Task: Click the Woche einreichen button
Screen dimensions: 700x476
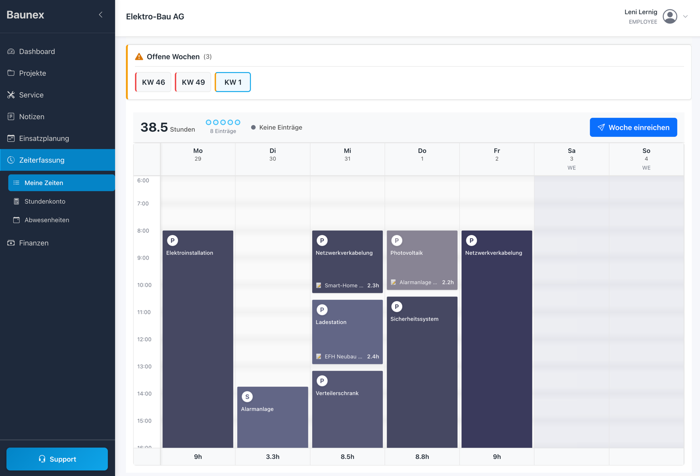Action: click(633, 127)
